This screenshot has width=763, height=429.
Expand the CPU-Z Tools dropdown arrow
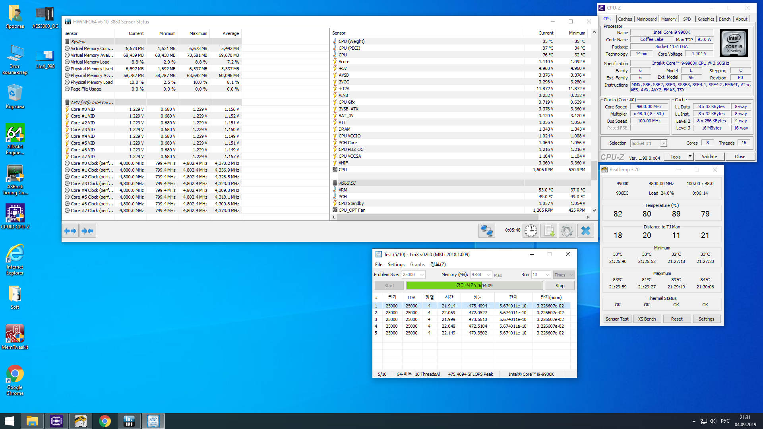coord(690,157)
